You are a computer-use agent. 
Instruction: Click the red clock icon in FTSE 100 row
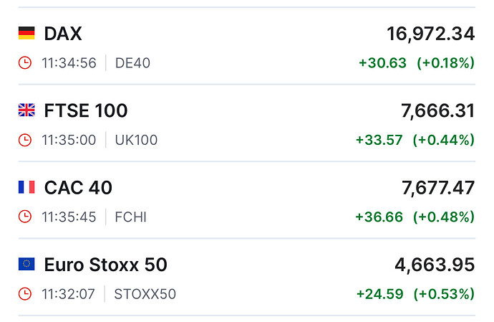[25, 140]
